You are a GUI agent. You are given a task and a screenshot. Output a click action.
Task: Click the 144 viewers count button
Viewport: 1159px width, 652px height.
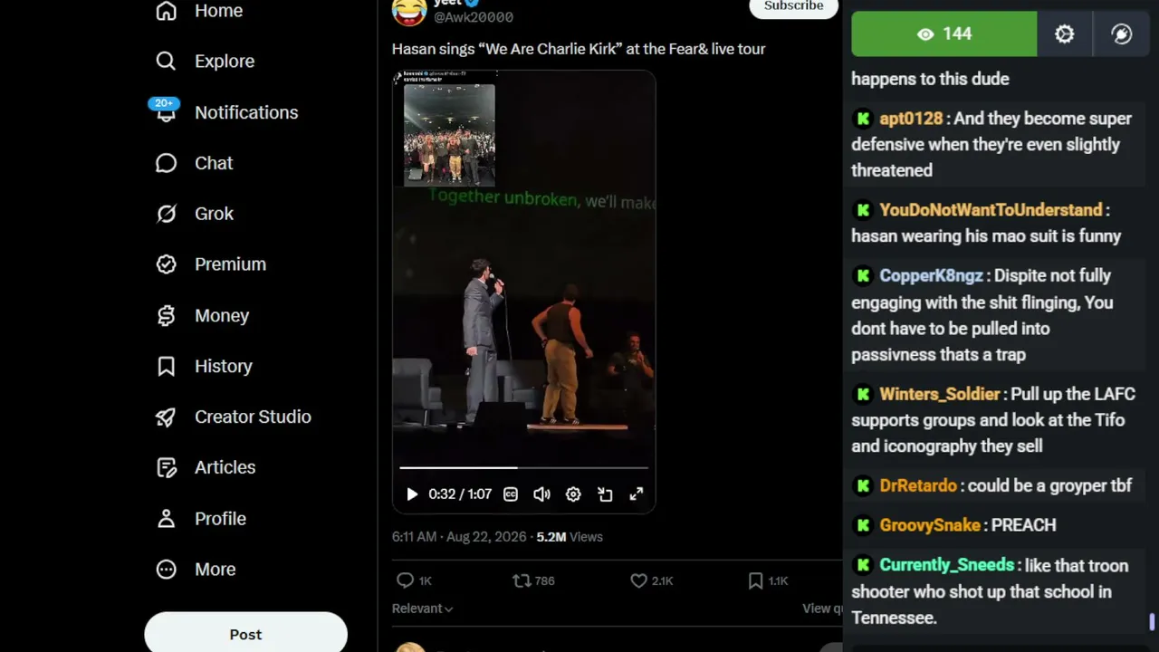(944, 34)
